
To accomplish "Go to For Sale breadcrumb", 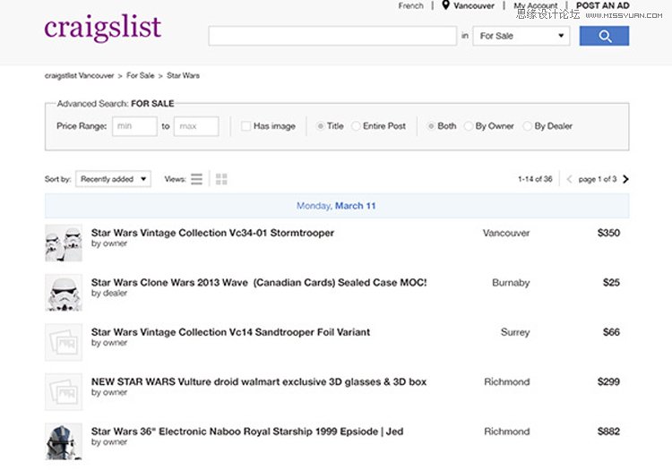I will tap(140, 76).
